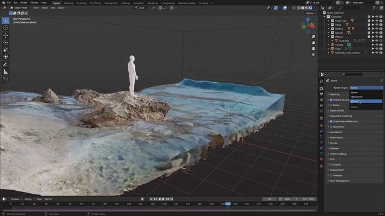
Task: Click current frame marker on timeline
Action: click(228, 204)
